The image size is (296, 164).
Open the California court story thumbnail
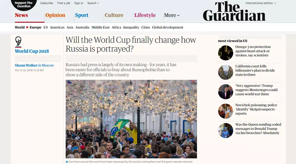[226, 72]
